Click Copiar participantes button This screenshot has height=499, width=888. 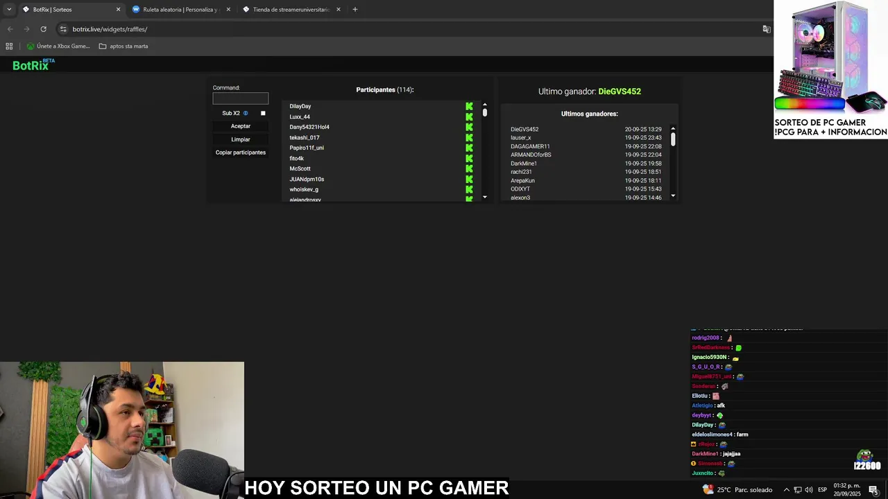click(x=241, y=152)
